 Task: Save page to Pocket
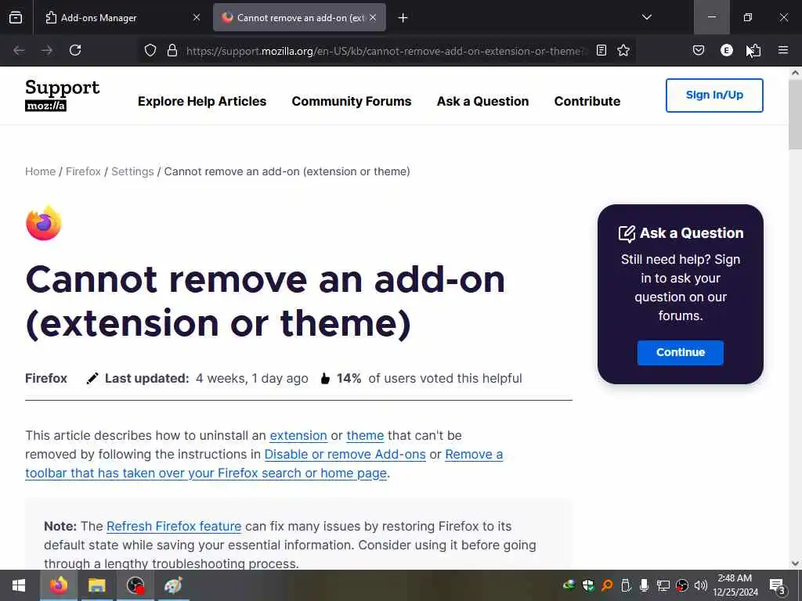[x=699, y=50]
